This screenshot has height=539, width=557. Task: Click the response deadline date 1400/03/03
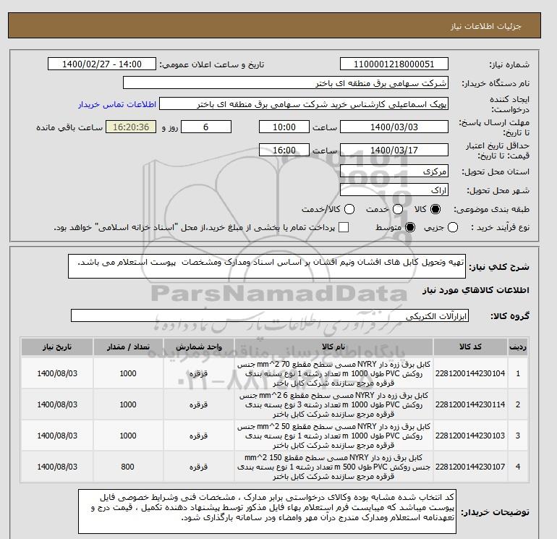[394, 127]
